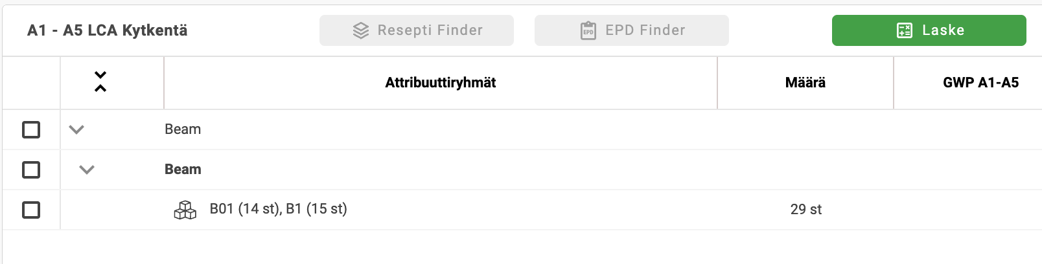Viewport: 1042px width, 264px height.
Task: Click the Attribuuttiryhmät column header
Action: pyautogui.click(x=441, y=83)
